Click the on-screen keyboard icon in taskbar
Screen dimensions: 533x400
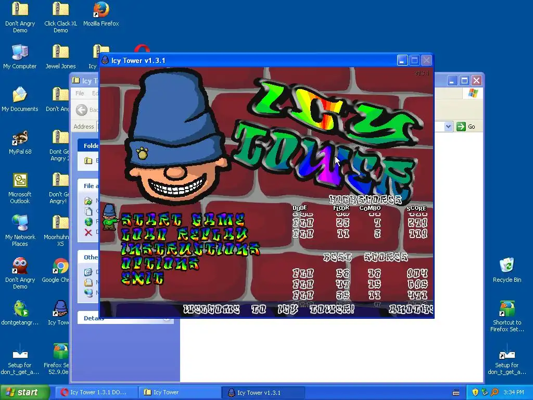coord(456,393)
